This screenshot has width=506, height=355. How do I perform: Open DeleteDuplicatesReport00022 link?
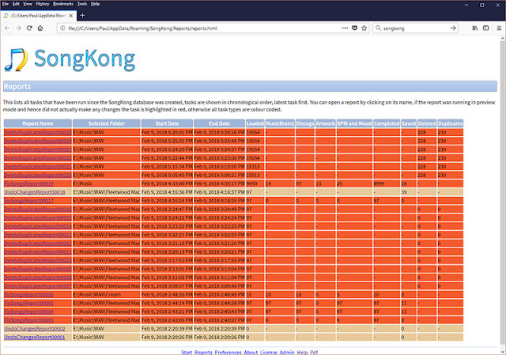click(x=38, y=158)
